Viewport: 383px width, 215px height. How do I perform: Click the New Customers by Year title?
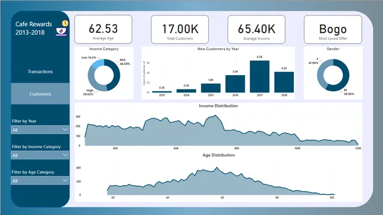(218, 49)
